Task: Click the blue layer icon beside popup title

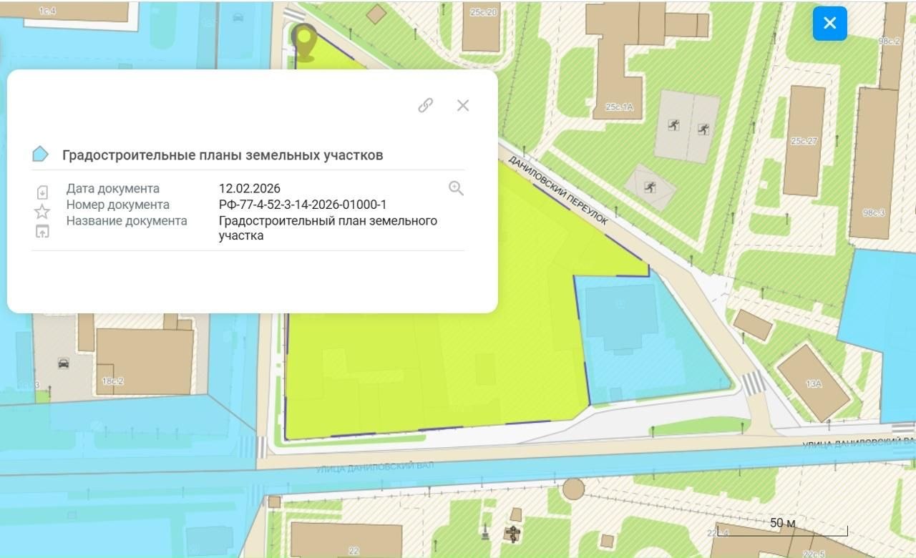Action: click(40, 155)
